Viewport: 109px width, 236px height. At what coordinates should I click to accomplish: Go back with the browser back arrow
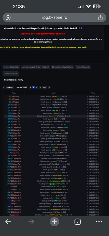click(8, 222)
